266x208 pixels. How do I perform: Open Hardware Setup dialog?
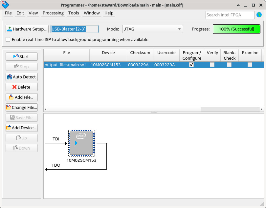pyautogui.click(x=27, y=29)
